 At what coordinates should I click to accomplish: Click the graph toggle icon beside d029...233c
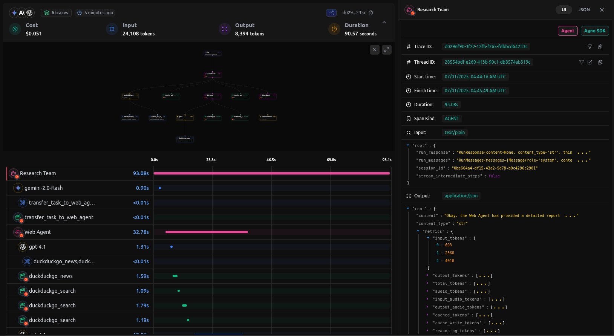(x=331, y=13)
